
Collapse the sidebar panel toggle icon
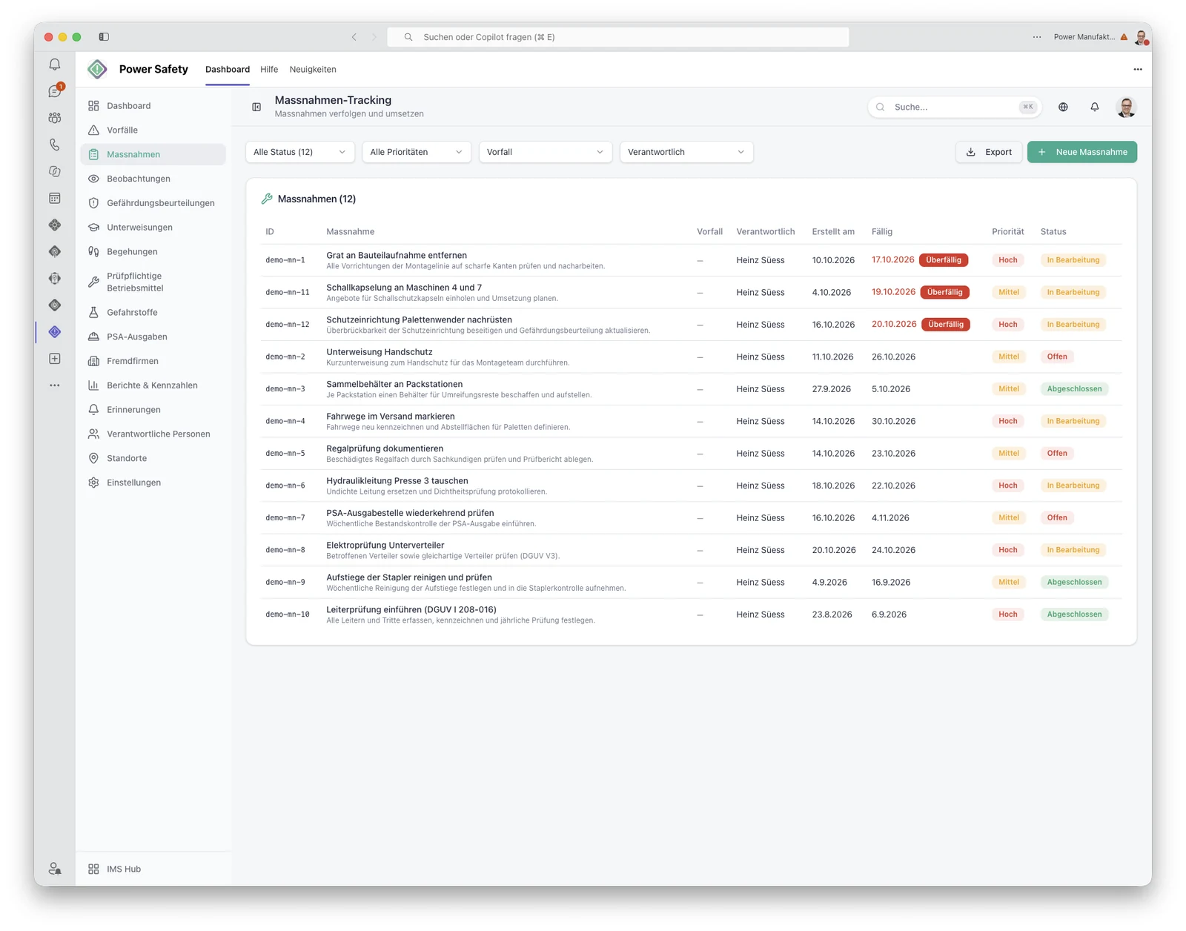click(256, 107)
